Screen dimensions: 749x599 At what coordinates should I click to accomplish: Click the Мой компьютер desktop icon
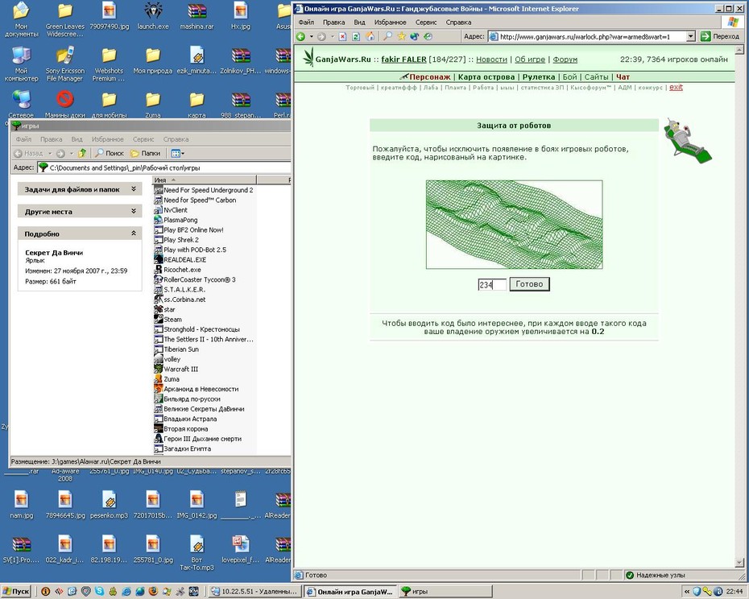(22, 65)
